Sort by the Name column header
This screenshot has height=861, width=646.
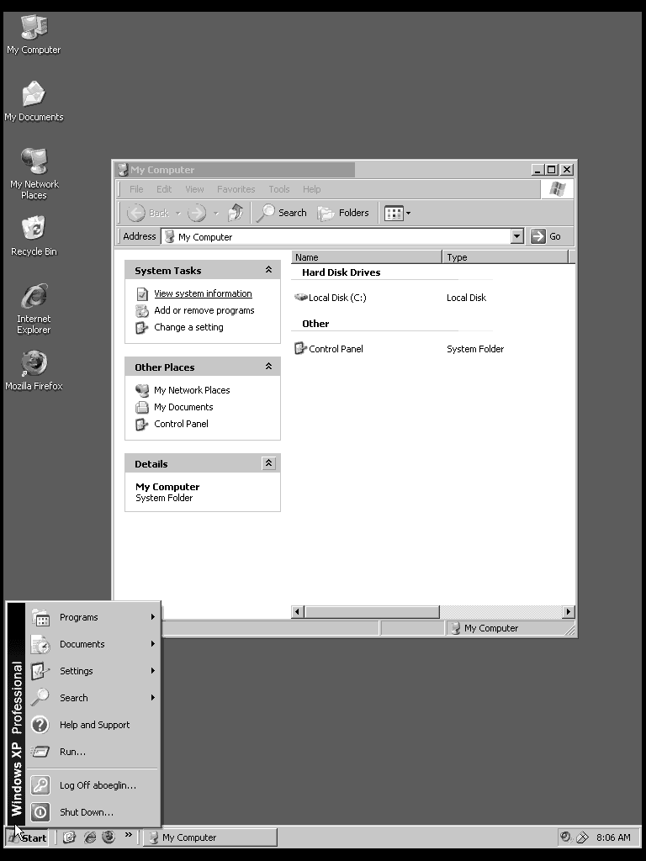367,257
